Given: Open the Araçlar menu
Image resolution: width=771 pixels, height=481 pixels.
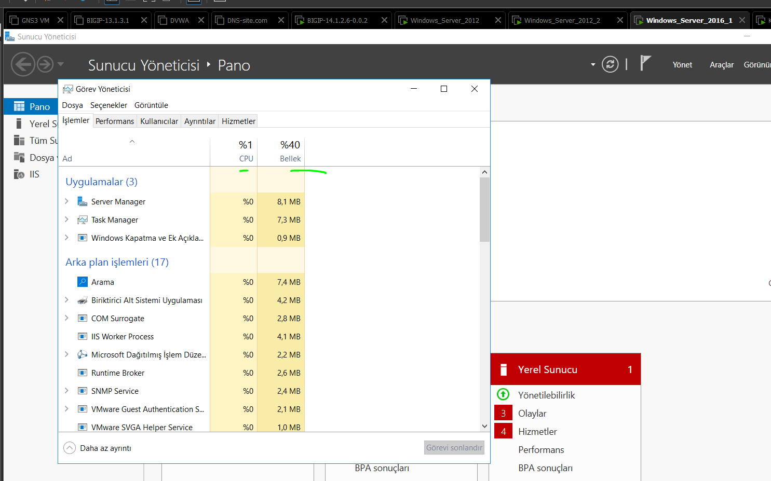Looking at the screenshot, I should point(722,65).
